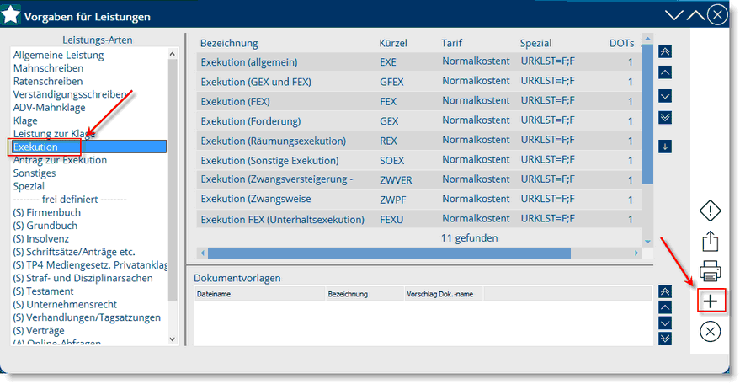Screen dimensions: 740x384
Task: Click the table horizontal scrollbar right arrow
Action: (x=636, y=253)
